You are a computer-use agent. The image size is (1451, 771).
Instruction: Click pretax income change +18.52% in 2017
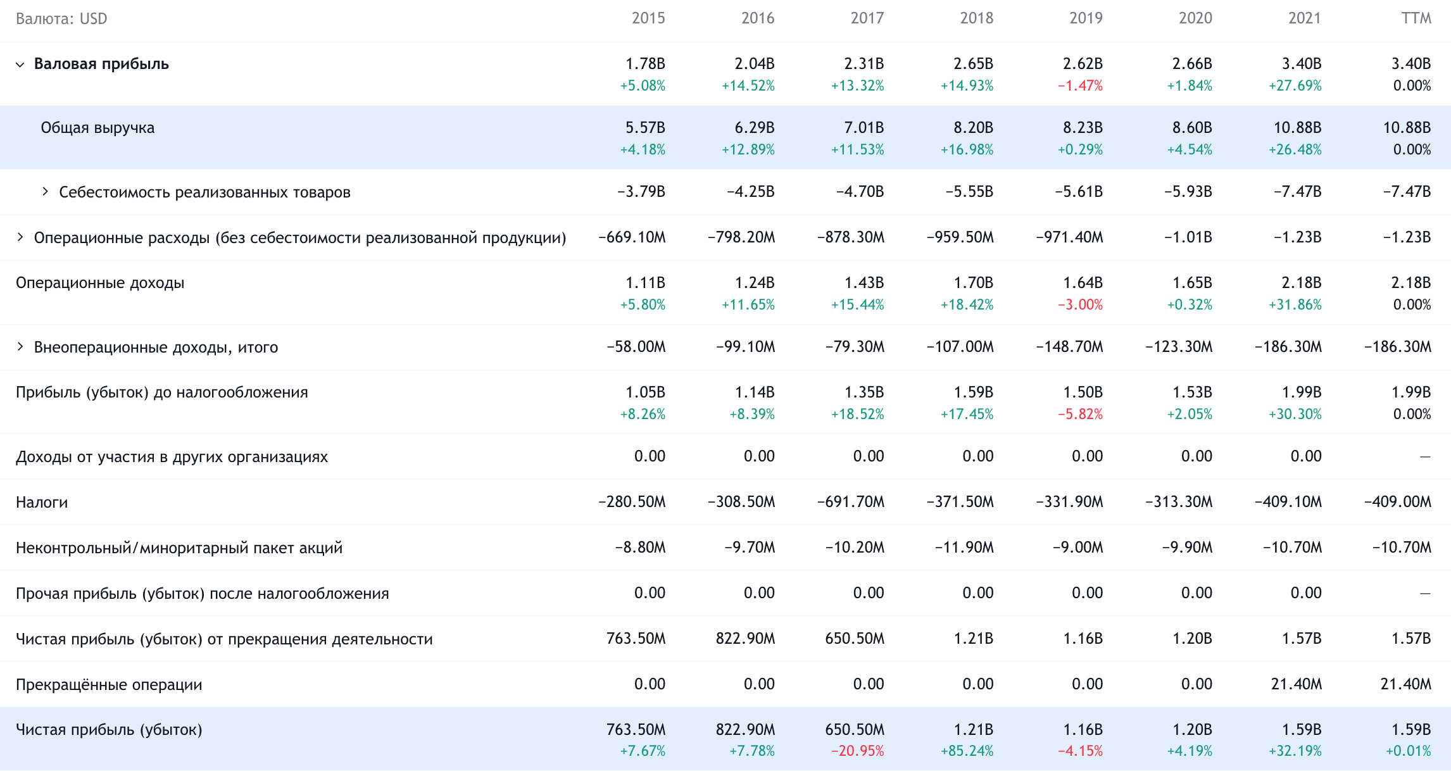pyautogui.click(x=857, y=415)
